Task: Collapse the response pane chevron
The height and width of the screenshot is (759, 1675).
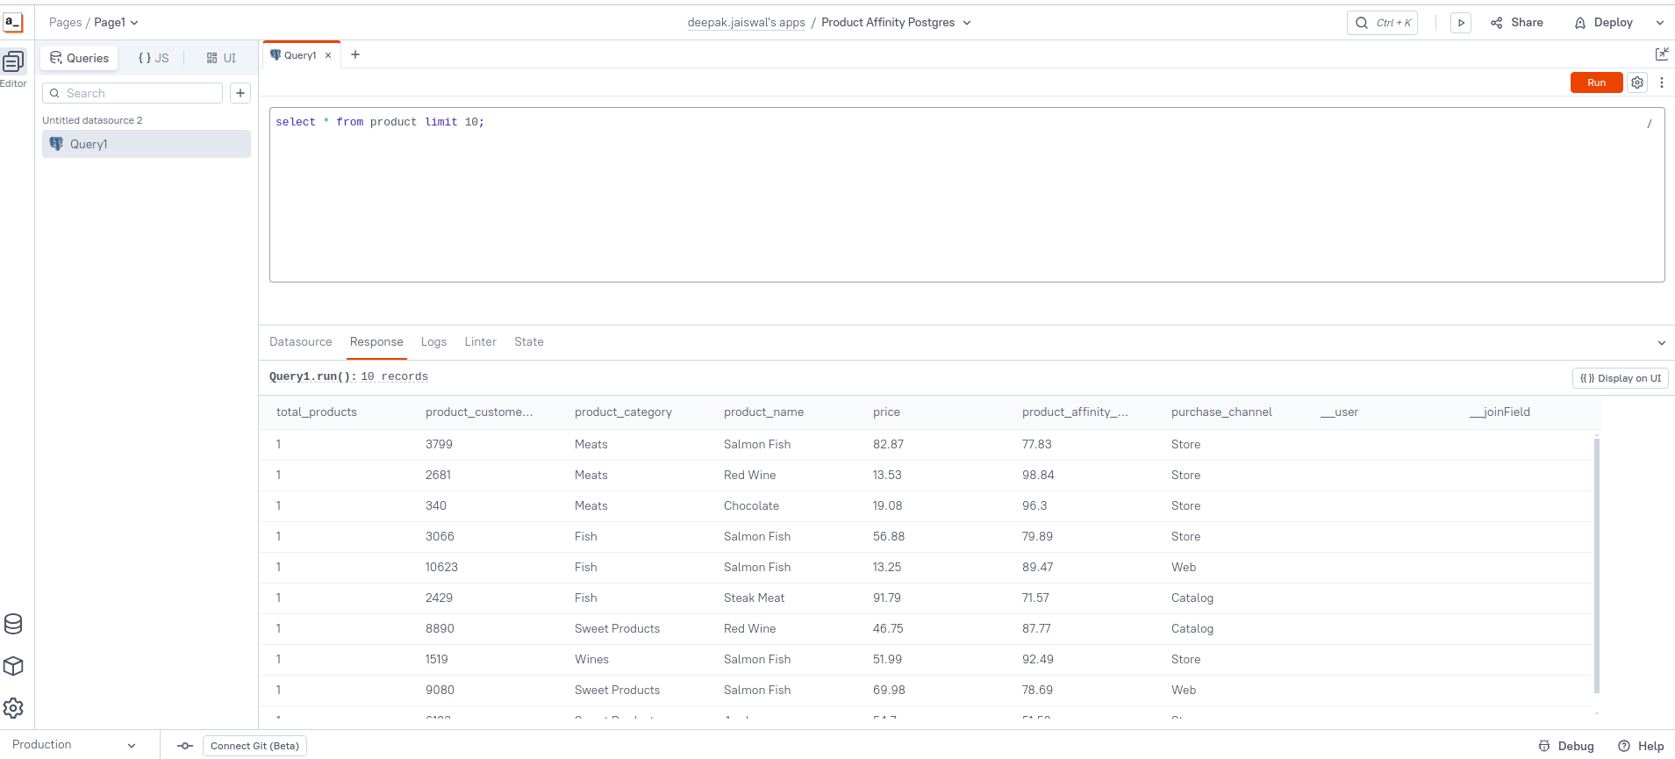Action: [x=1661, y=343]
